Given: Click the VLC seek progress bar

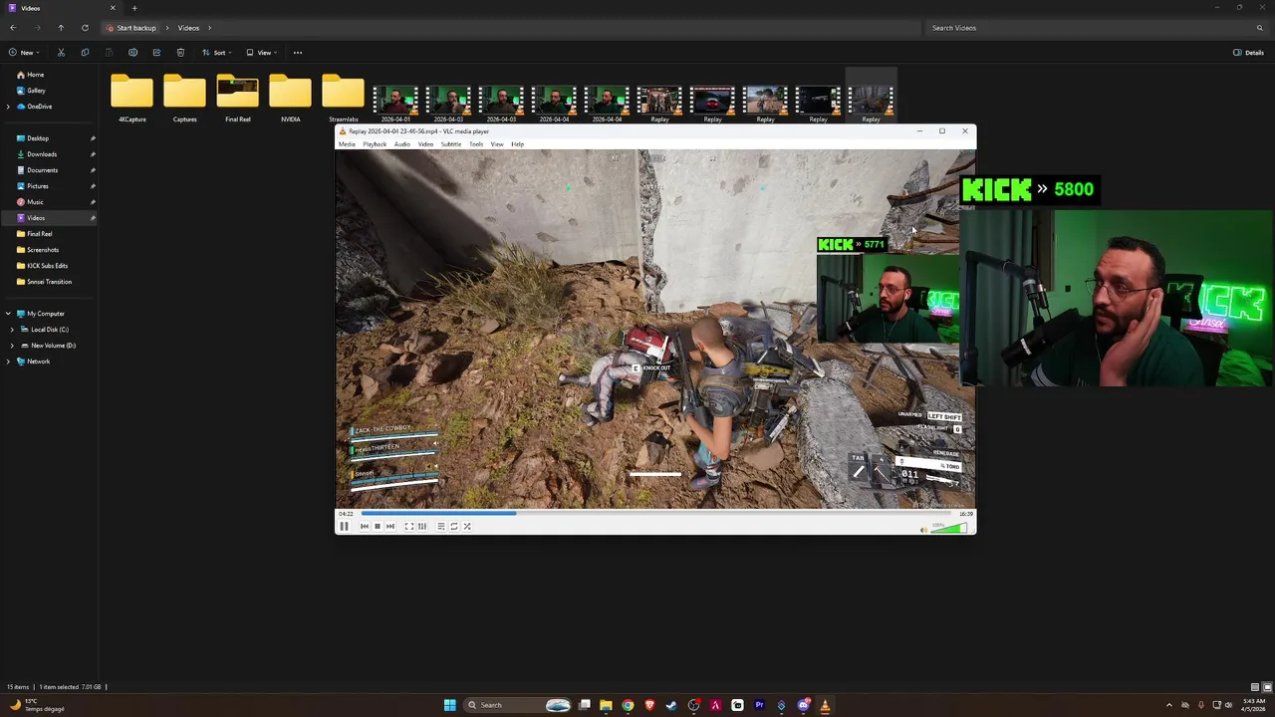Looking at the screenshot, I should 654,514.
